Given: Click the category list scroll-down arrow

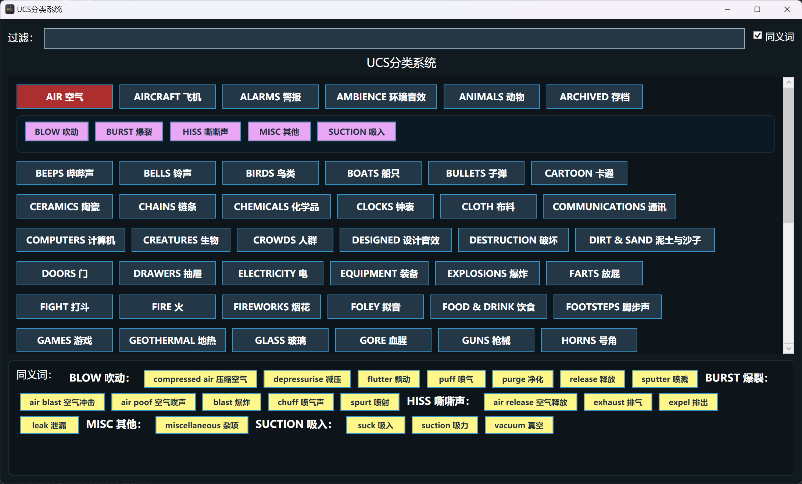Looking at the screenshot, I should click(x=788, y=348).
